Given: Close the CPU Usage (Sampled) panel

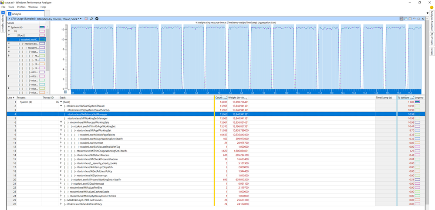Looking at the screenshot, I should 423,19.
